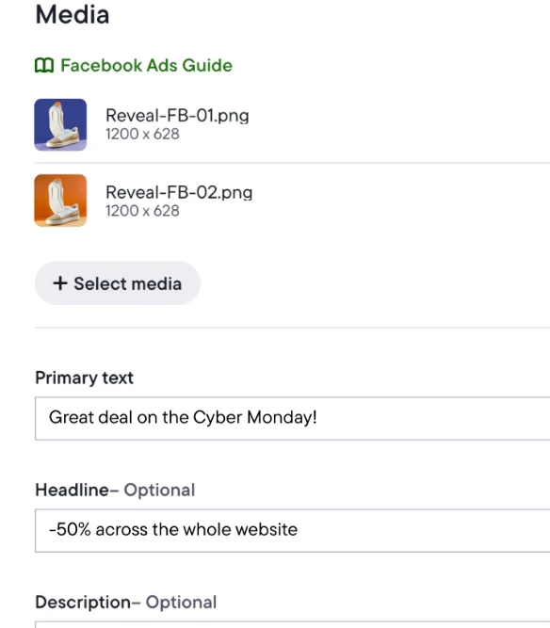
Task: Select the blue sneaker thumbnail for Reveal-FB-01
Action: coord(60,124)
